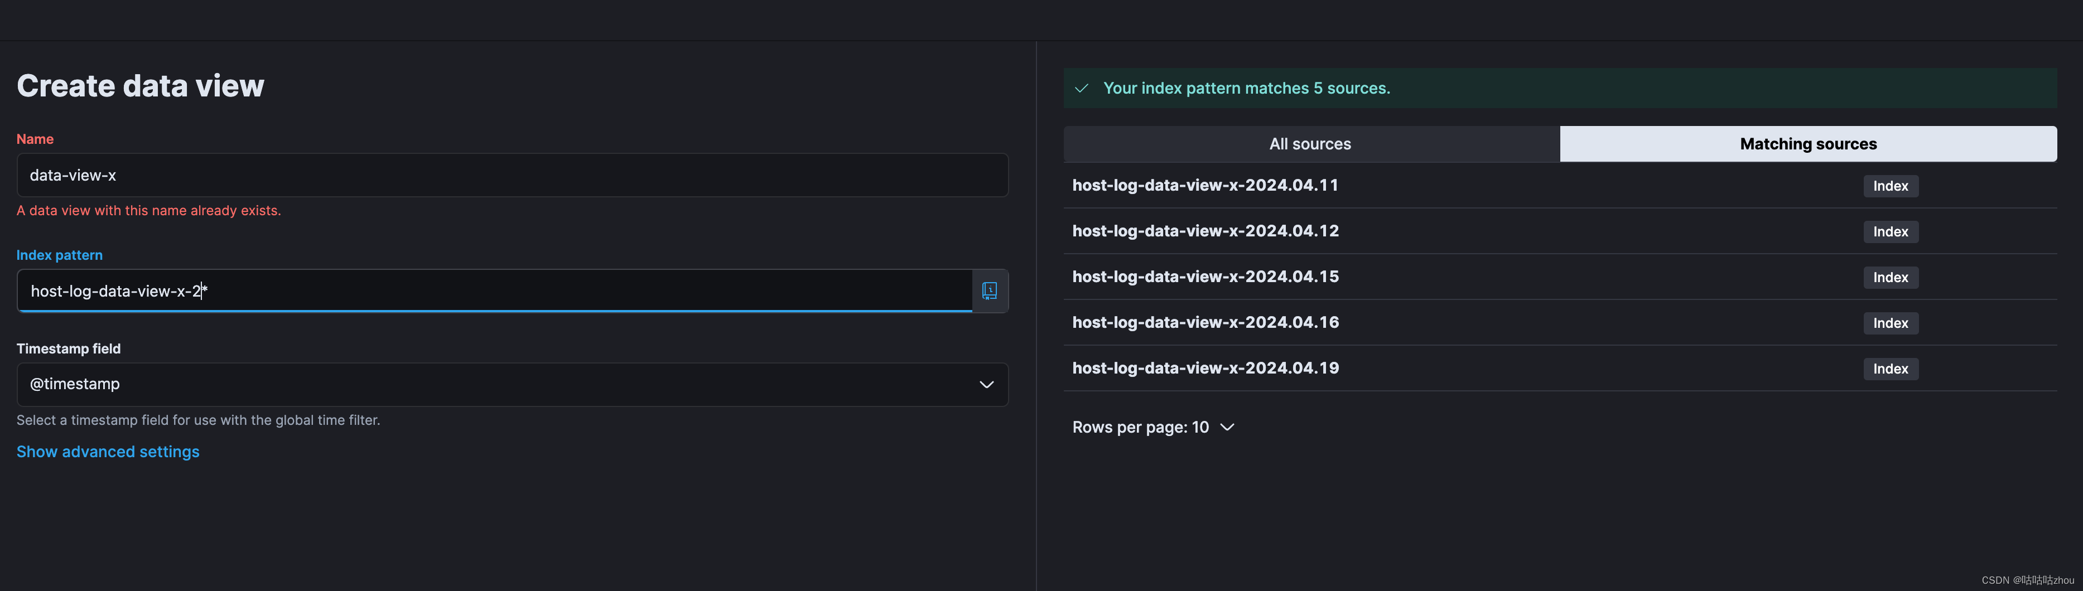Click Index badge for 2024.04.15 source
The height and width of the screenshot is (591, 2083).
tap(1891, 277)
